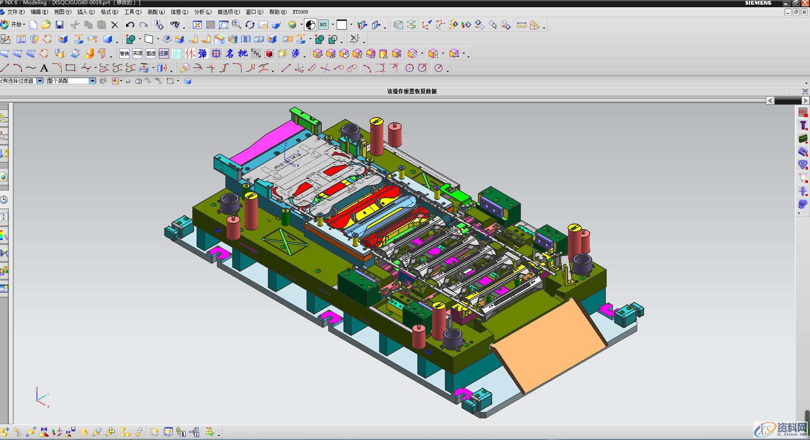Click the Undo arrow icon
810x440 pixels.
pos(130,25)
